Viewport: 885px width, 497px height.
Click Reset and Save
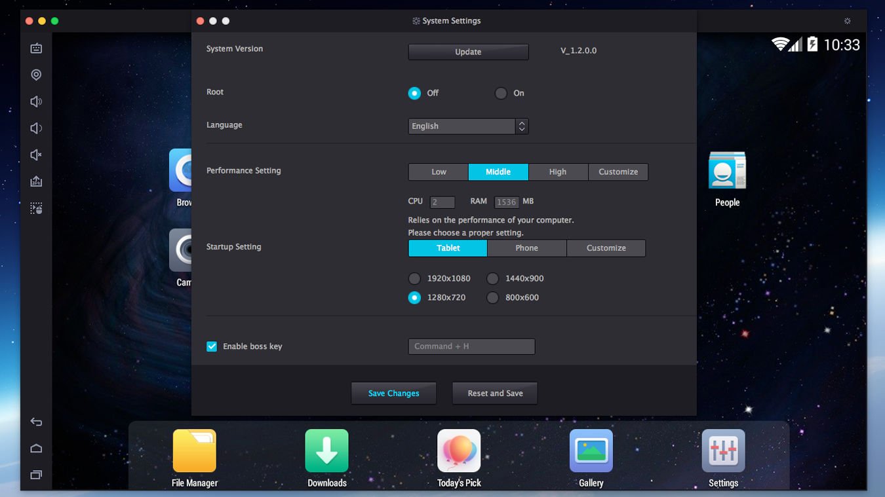pos(495,393)
